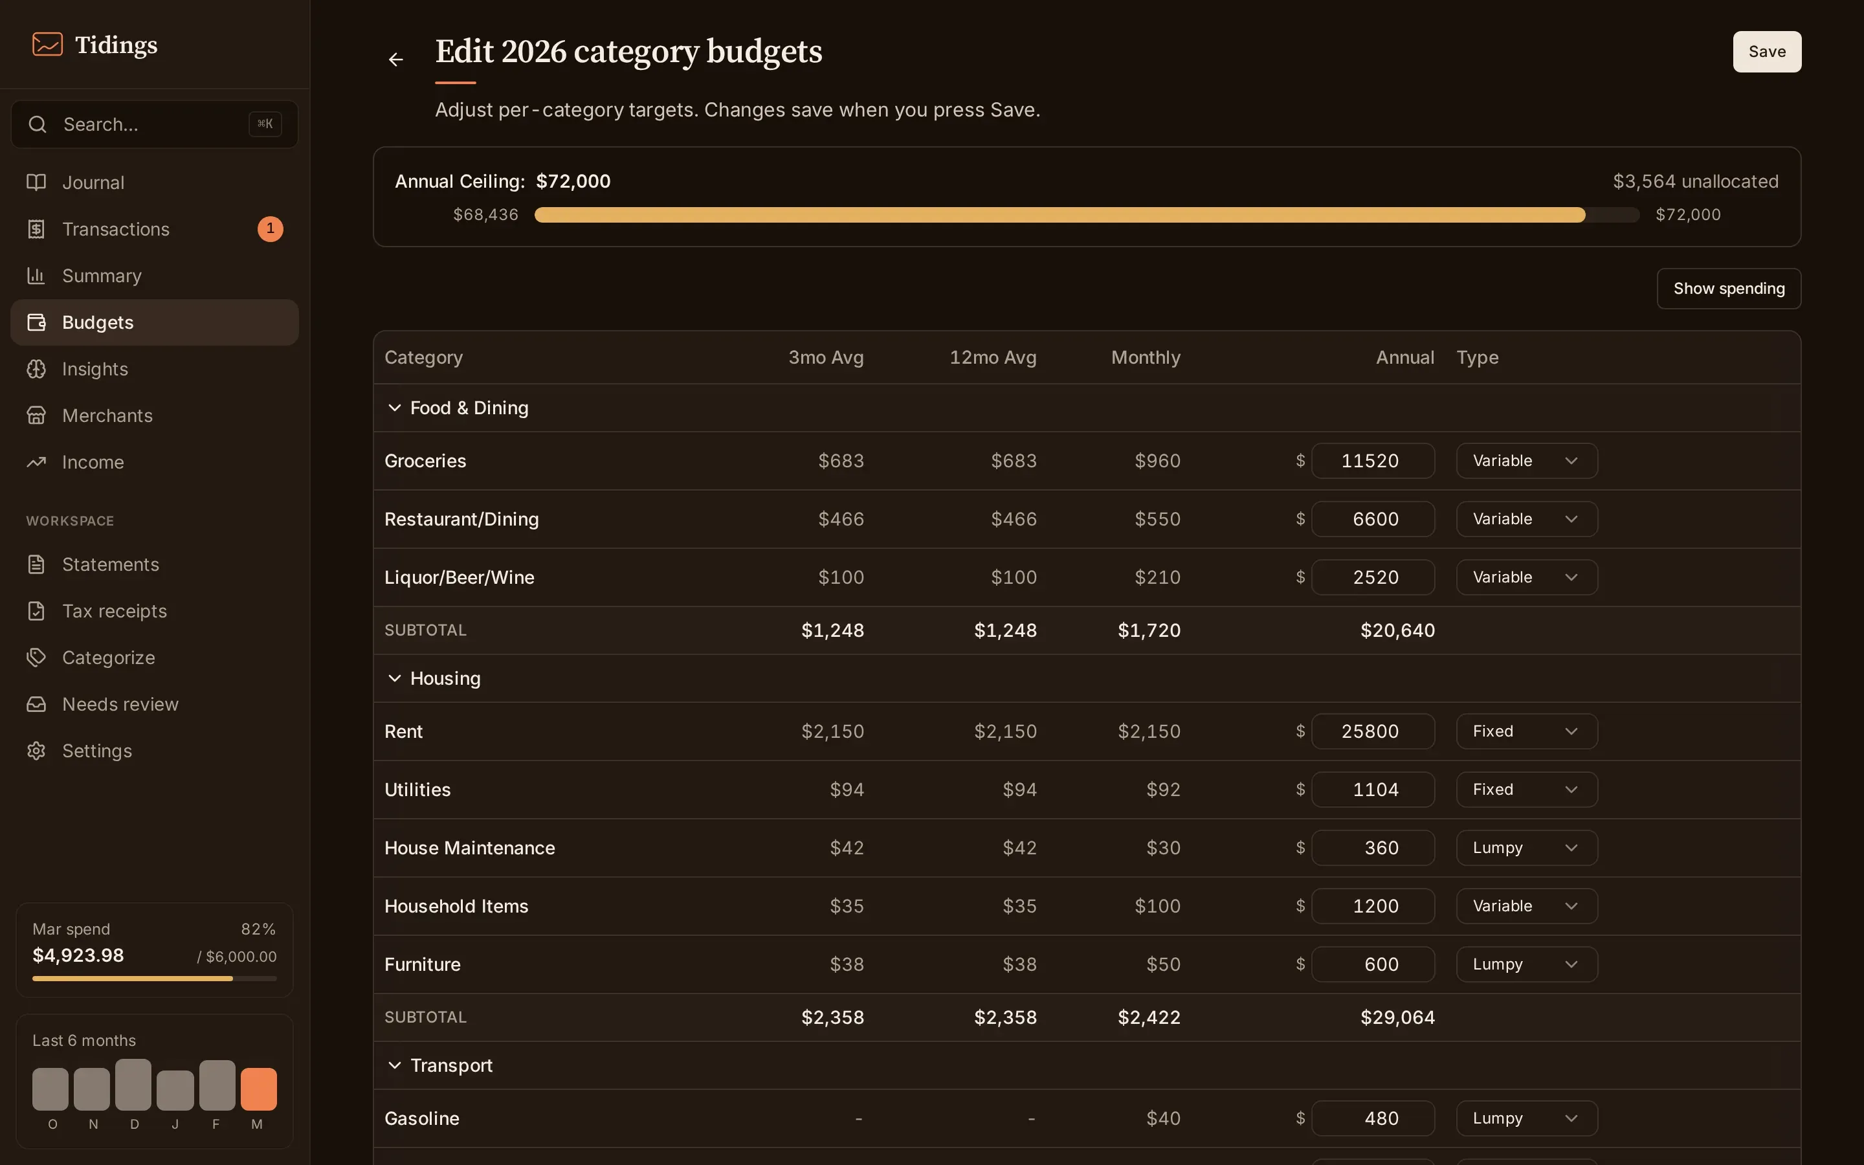Image resolution: width=1864 pixels, height=1165 pixels.
Task: Click the orange March bar in chart
Action: tap(258, 1089)
